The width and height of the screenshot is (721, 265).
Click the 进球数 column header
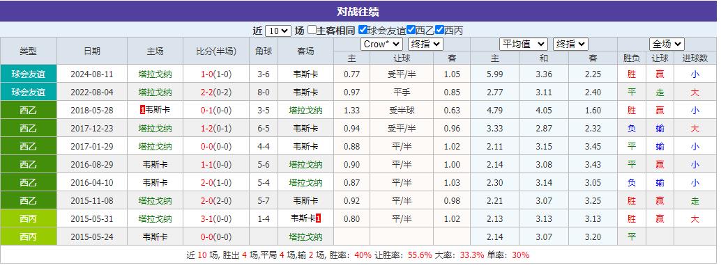pos(695,58)
